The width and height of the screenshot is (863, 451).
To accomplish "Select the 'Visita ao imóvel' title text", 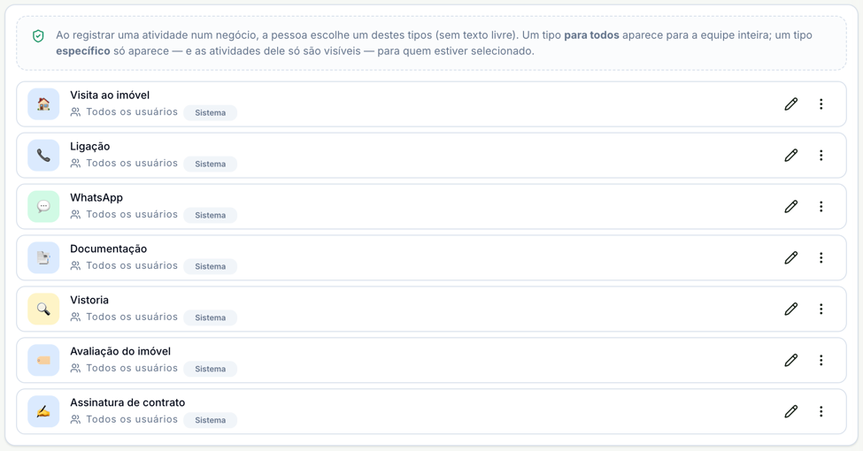I will pos(110,96).
